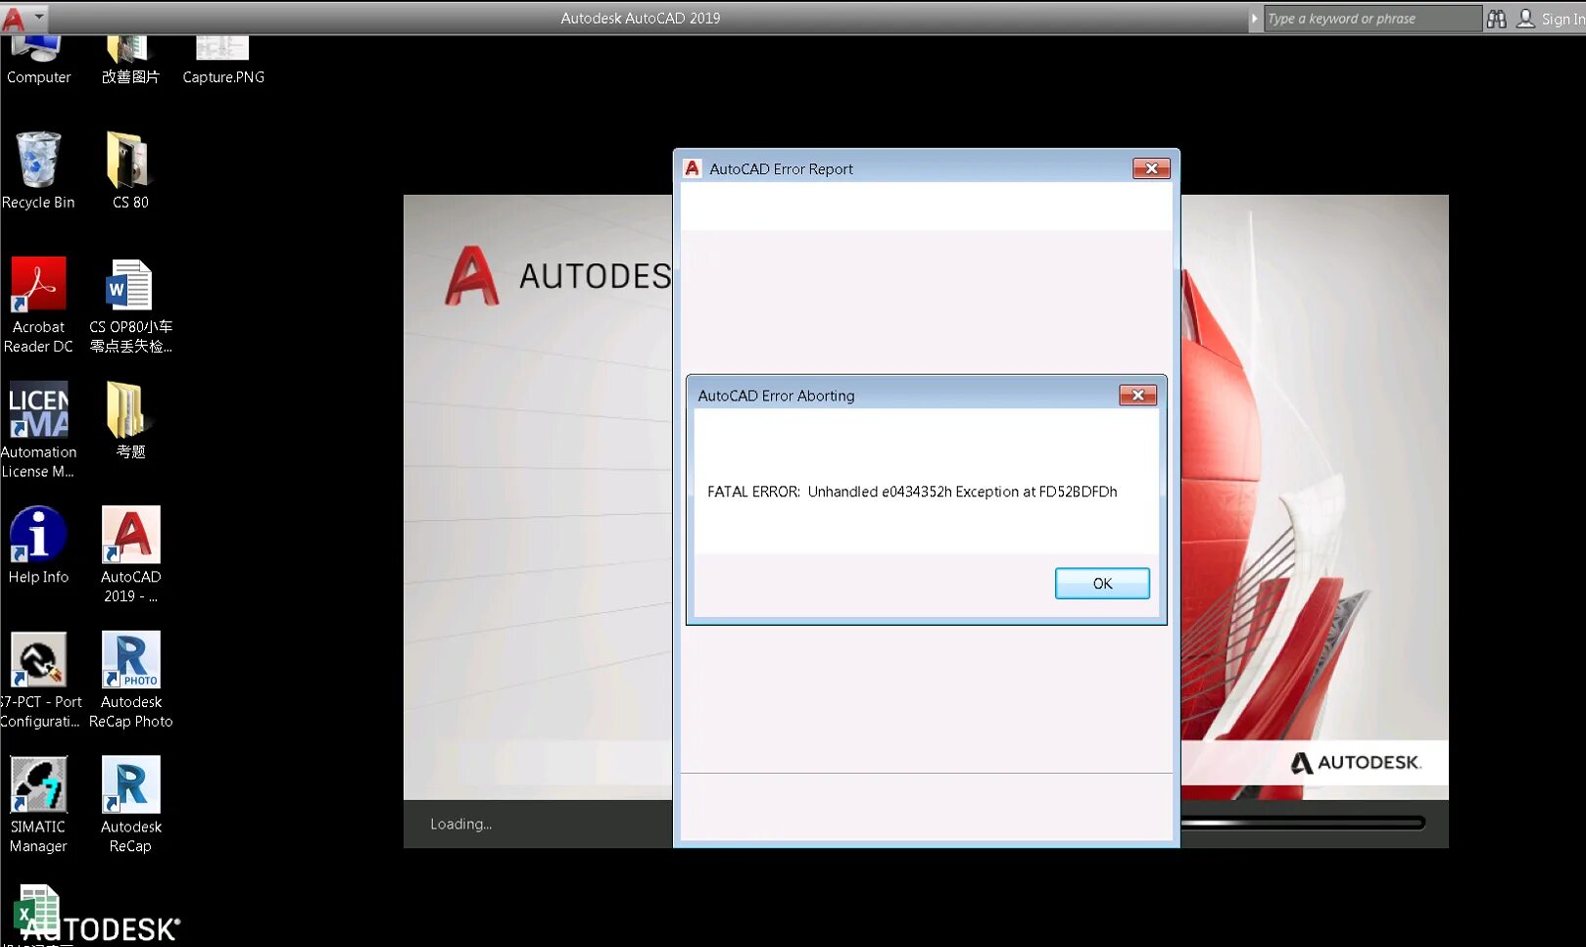Select the CS OP80 Word document
This screenshot has height=947, width=1586.
pos(130,305)
